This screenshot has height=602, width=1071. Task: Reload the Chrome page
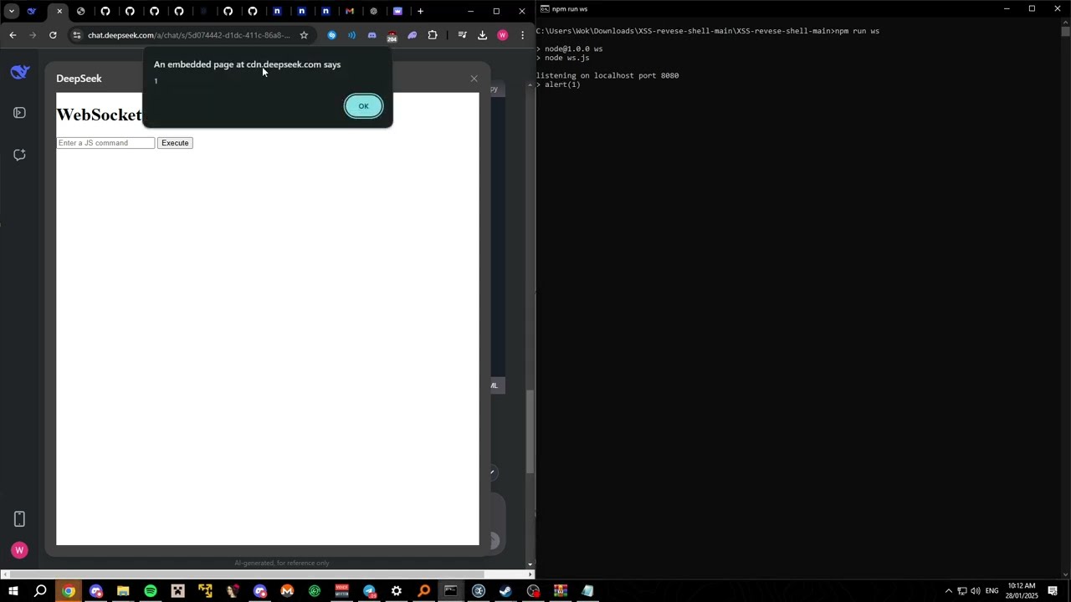coord(53,35)
